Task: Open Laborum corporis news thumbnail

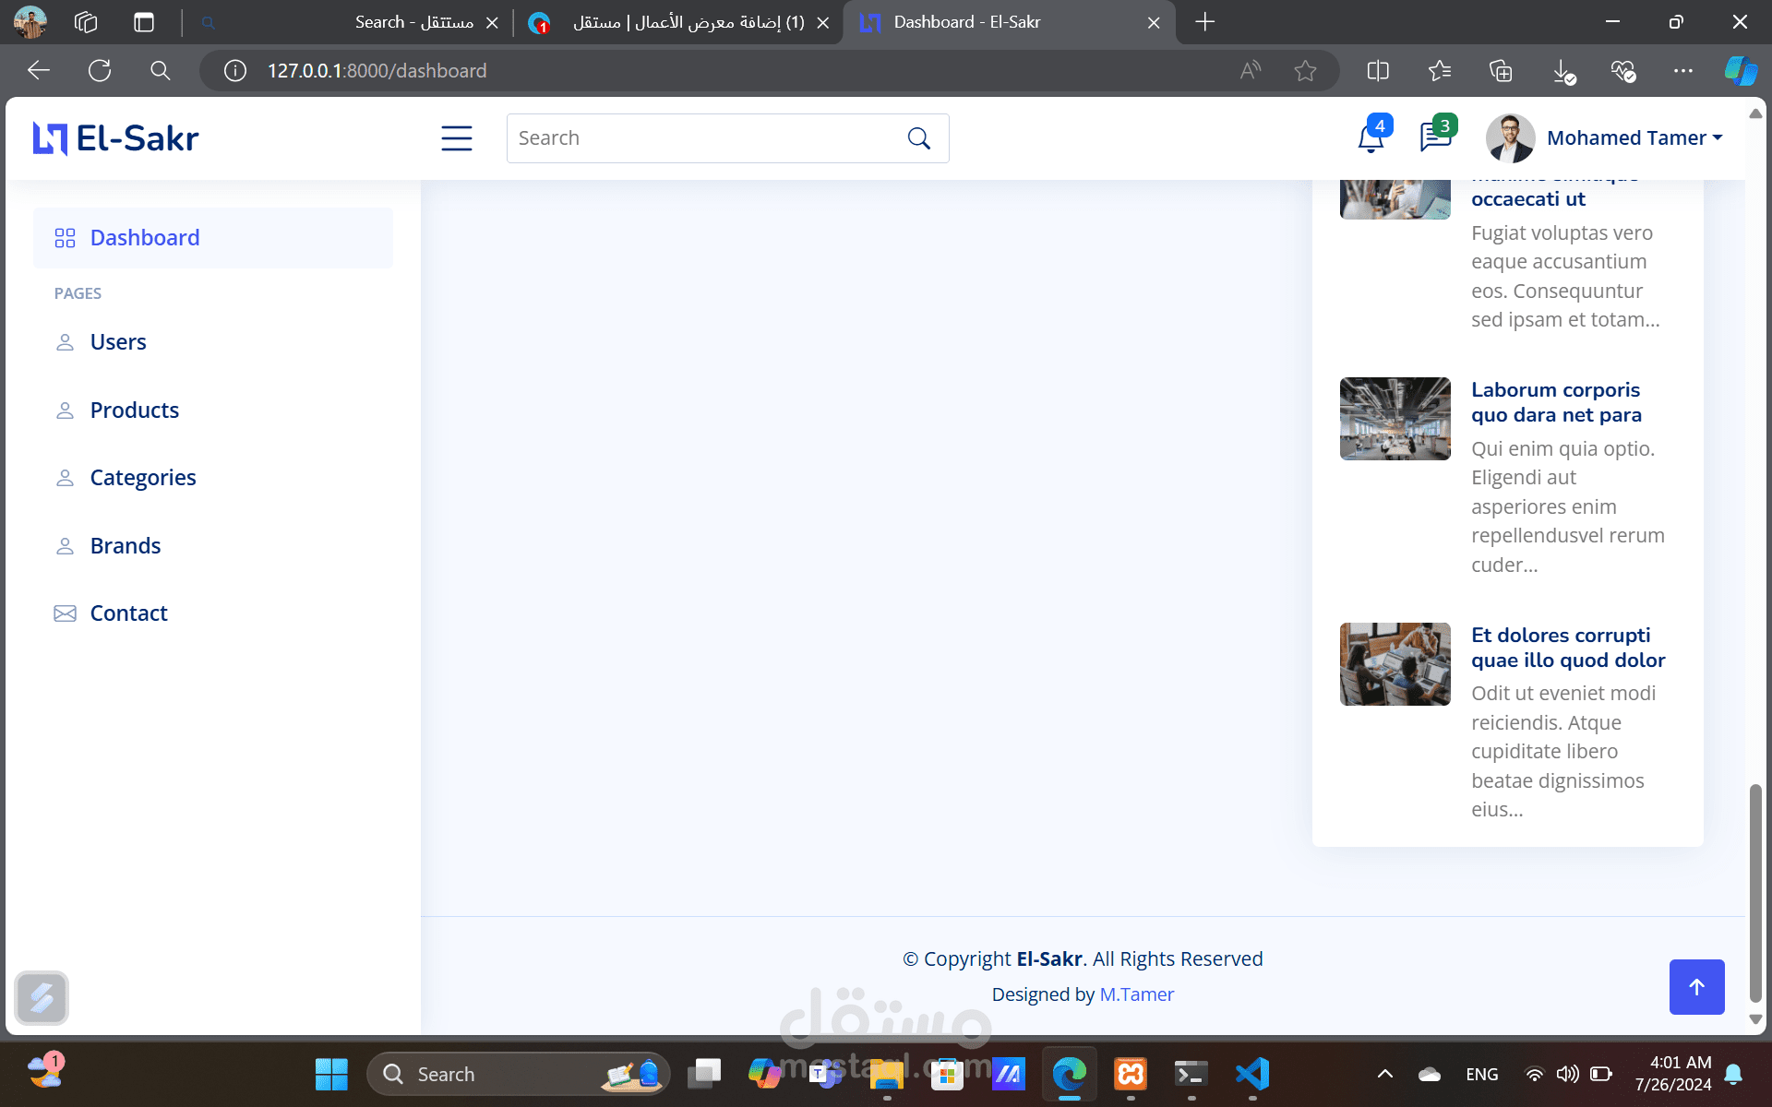Action: (1395, 419)
